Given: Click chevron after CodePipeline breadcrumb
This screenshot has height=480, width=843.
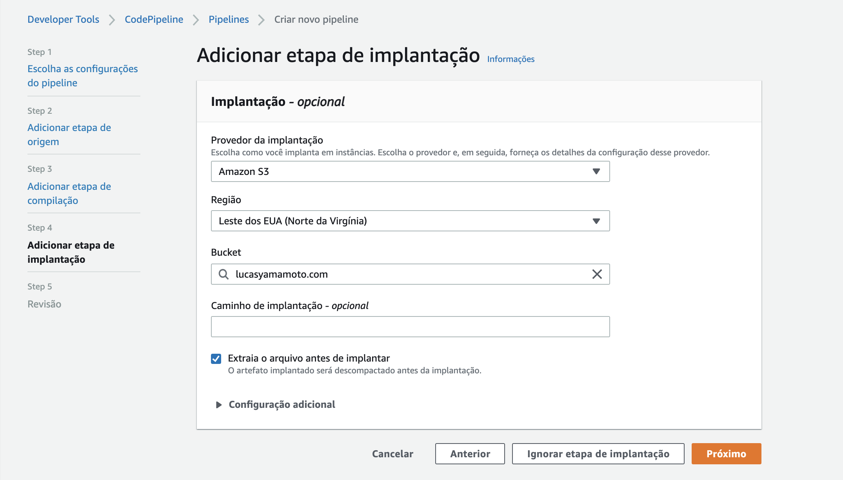Looking at the screenshot, I should click(x=196, y=20).
